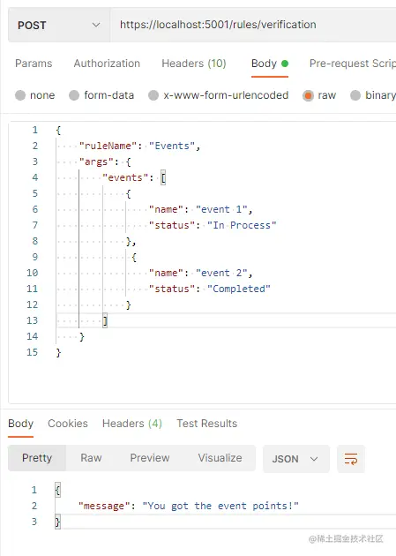
Task: Open the response Body tab
Action: point(20,424)
